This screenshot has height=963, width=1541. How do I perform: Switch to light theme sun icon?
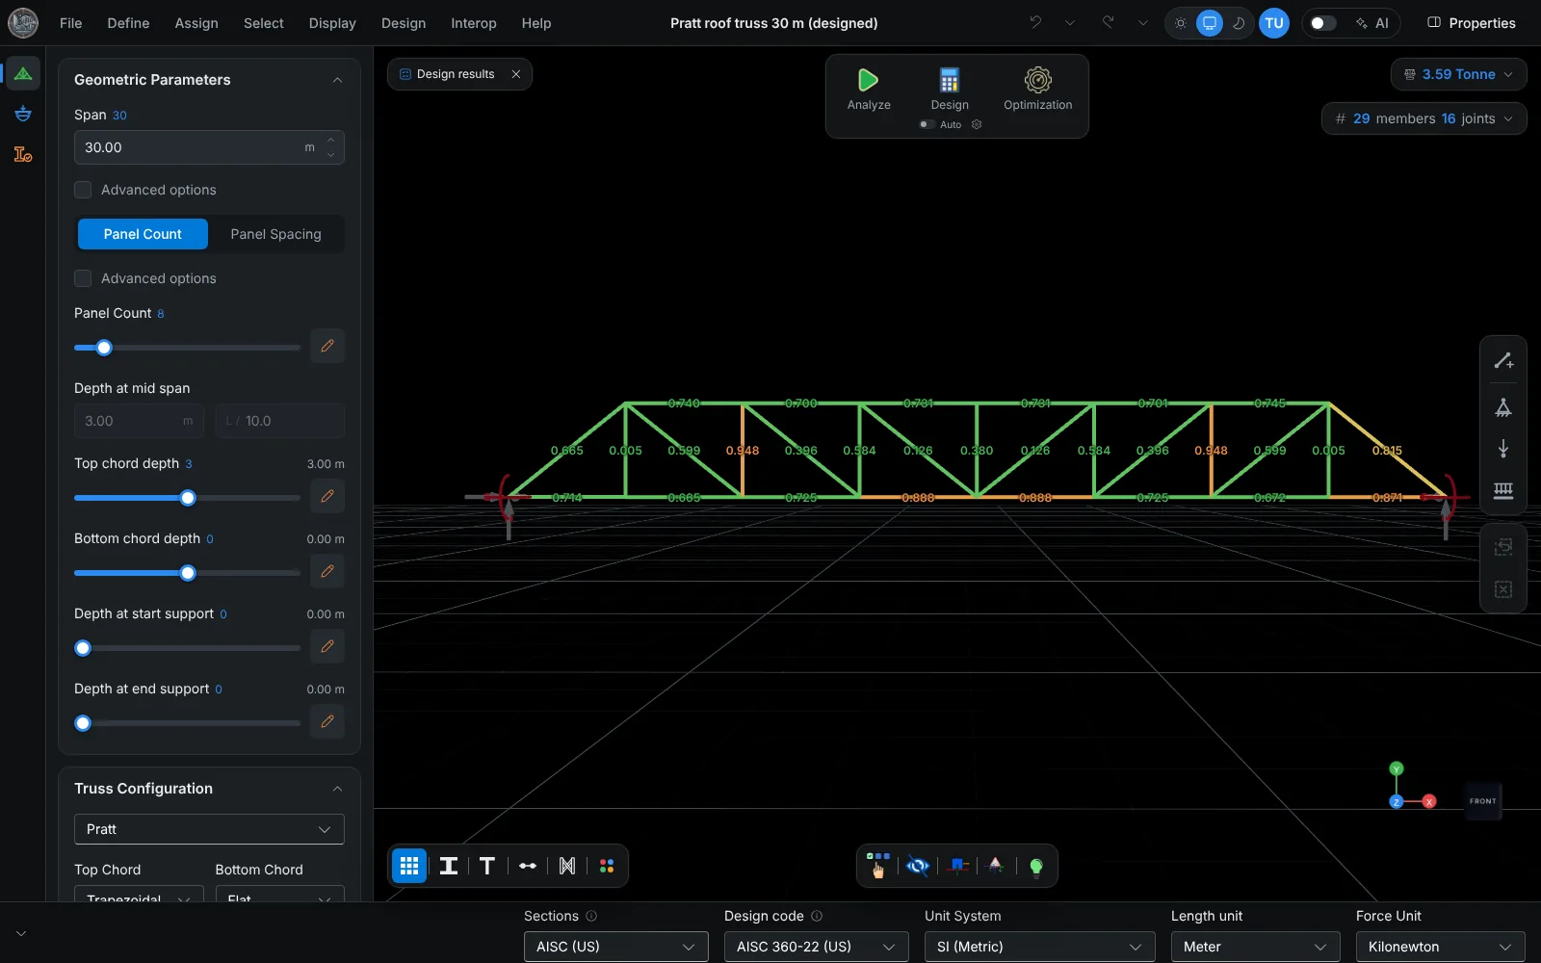click(1181, 23)
